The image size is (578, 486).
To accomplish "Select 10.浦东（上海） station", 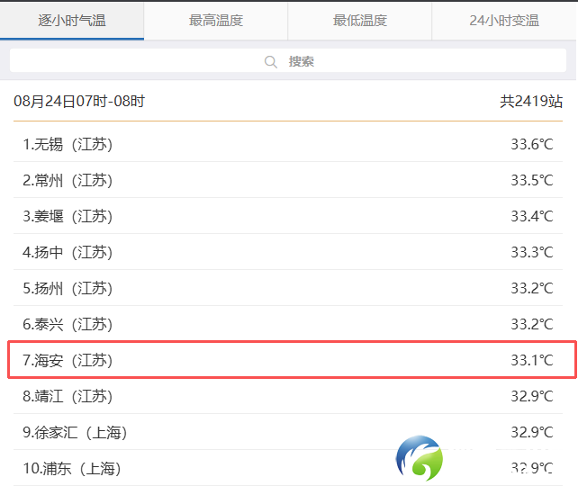I will (x=72, y=468).
